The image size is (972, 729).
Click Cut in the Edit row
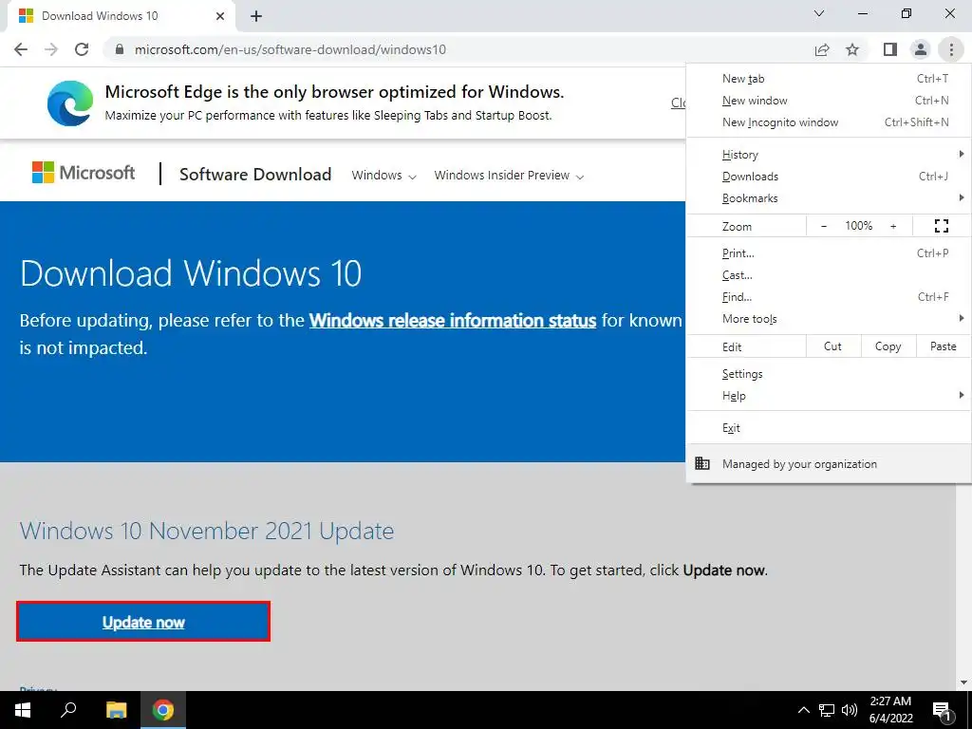(833, 346)
